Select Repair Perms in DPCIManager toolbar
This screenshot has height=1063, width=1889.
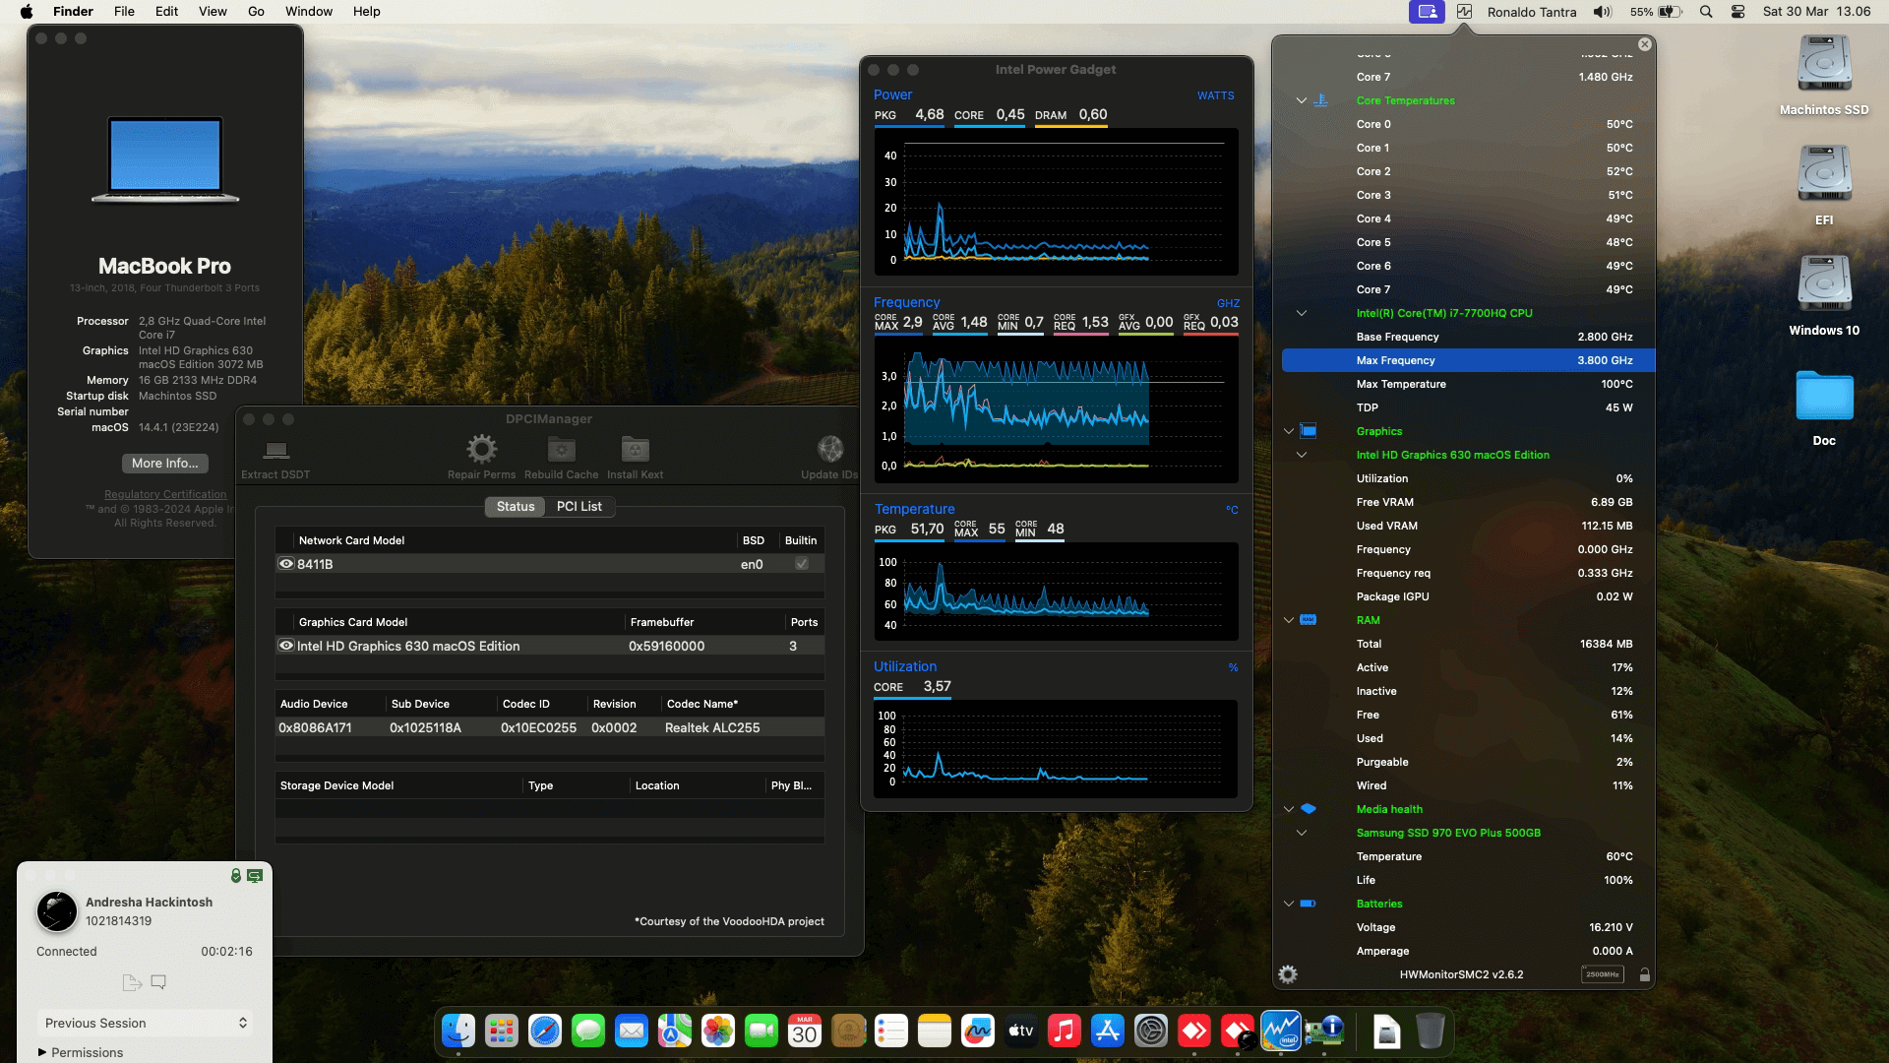pos(481,453)
